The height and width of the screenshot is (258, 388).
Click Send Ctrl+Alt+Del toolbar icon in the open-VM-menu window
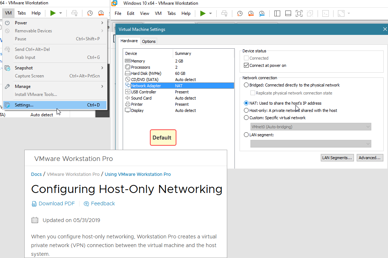(74, 13)
